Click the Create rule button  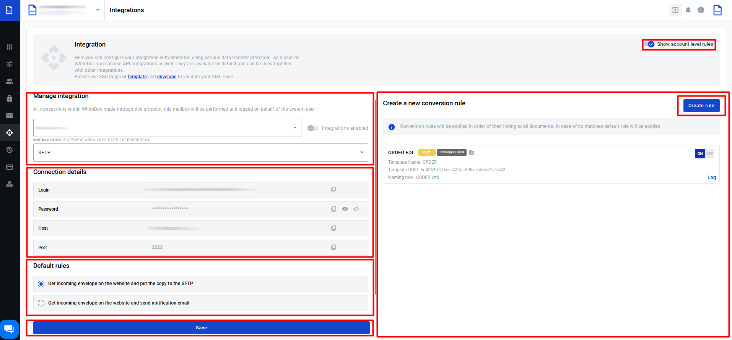pyautogui.click(x=701, y=106)
